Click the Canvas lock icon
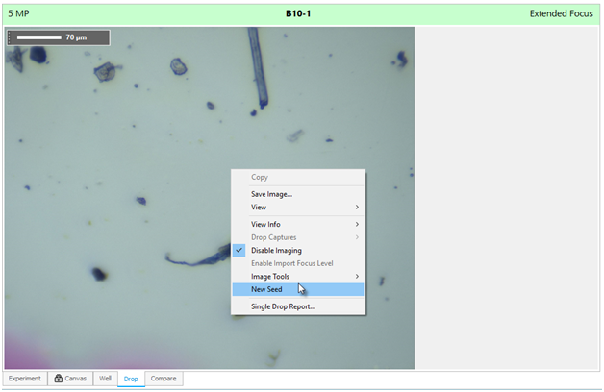 (58, 379)
